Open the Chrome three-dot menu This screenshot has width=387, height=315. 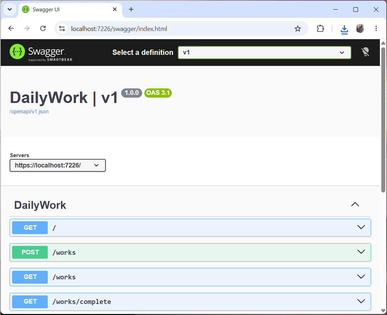tap(376, 29)
